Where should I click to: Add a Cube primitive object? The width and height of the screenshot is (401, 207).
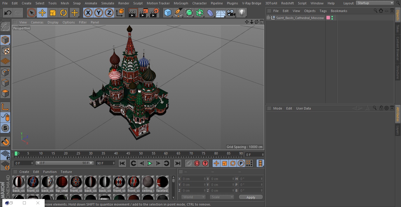tap(168, 13)
